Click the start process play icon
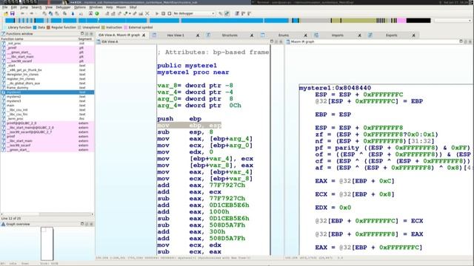 pos(157,13)
